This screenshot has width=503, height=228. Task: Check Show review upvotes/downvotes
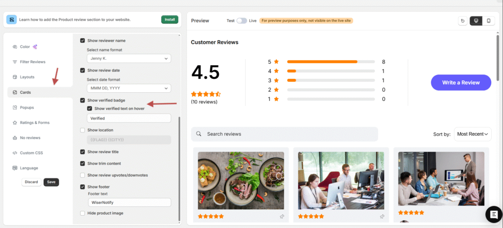pos(83,175)
